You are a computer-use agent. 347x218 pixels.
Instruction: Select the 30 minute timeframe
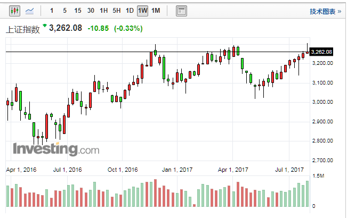91,11
